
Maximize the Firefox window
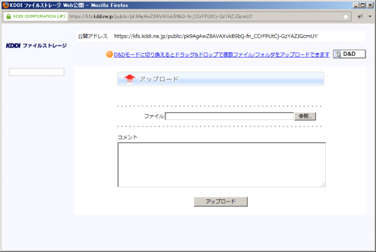click(x=361, y=4)
